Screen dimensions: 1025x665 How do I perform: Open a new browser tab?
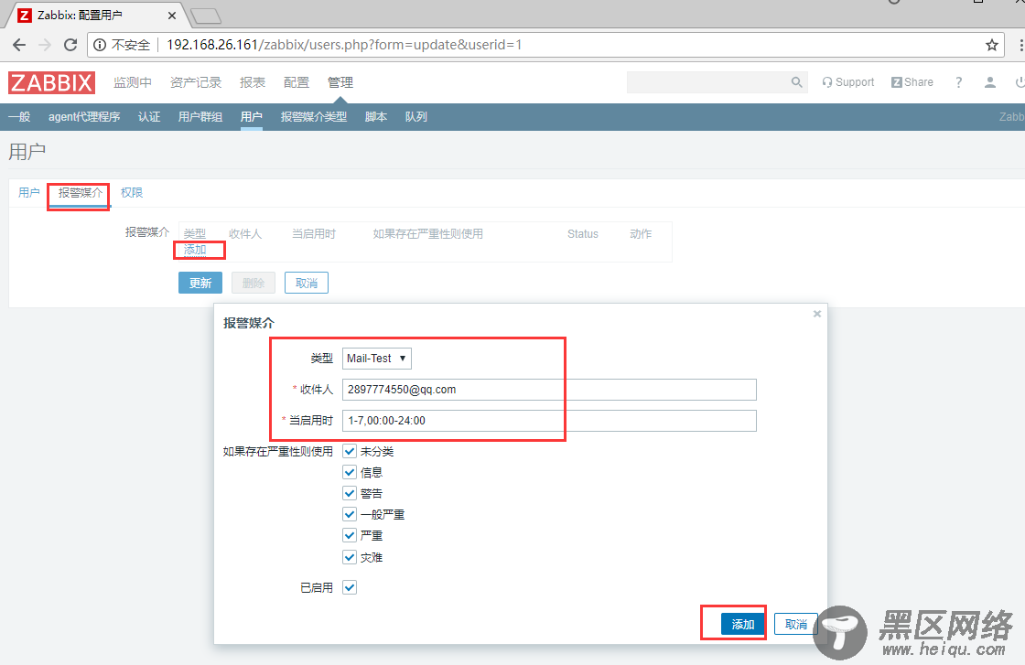[206, 16]
